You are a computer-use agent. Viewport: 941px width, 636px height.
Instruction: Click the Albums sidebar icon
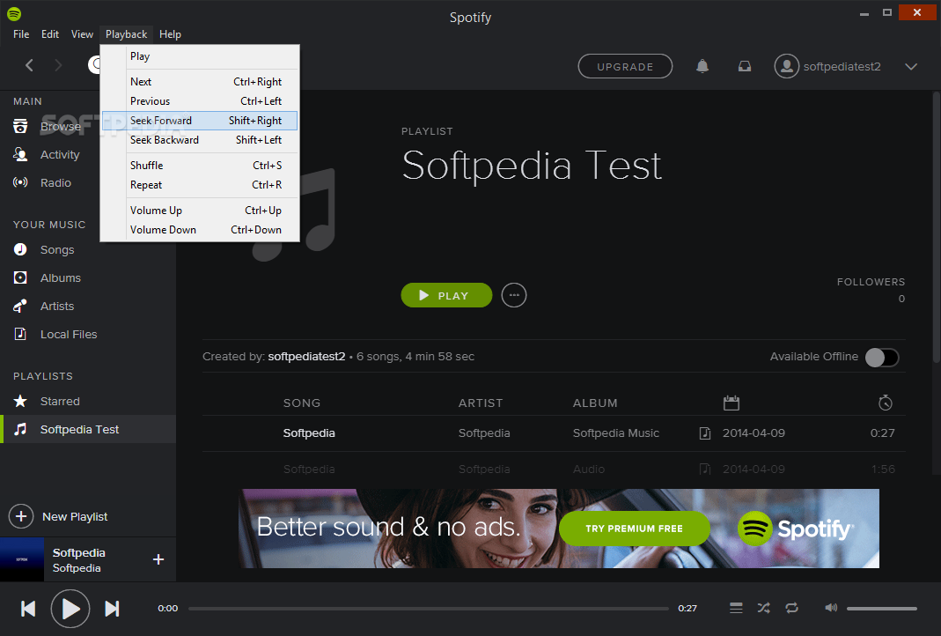(x=20, y=277)
